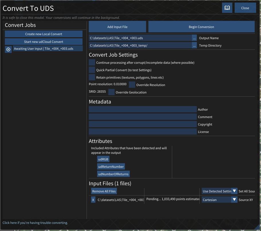Open the documentation book icon

(x=227, y=8)
